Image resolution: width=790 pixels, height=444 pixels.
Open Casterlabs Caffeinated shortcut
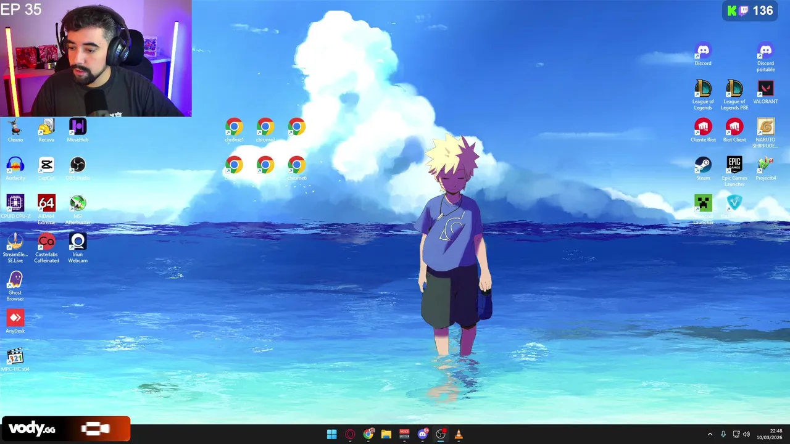(46, 248)
